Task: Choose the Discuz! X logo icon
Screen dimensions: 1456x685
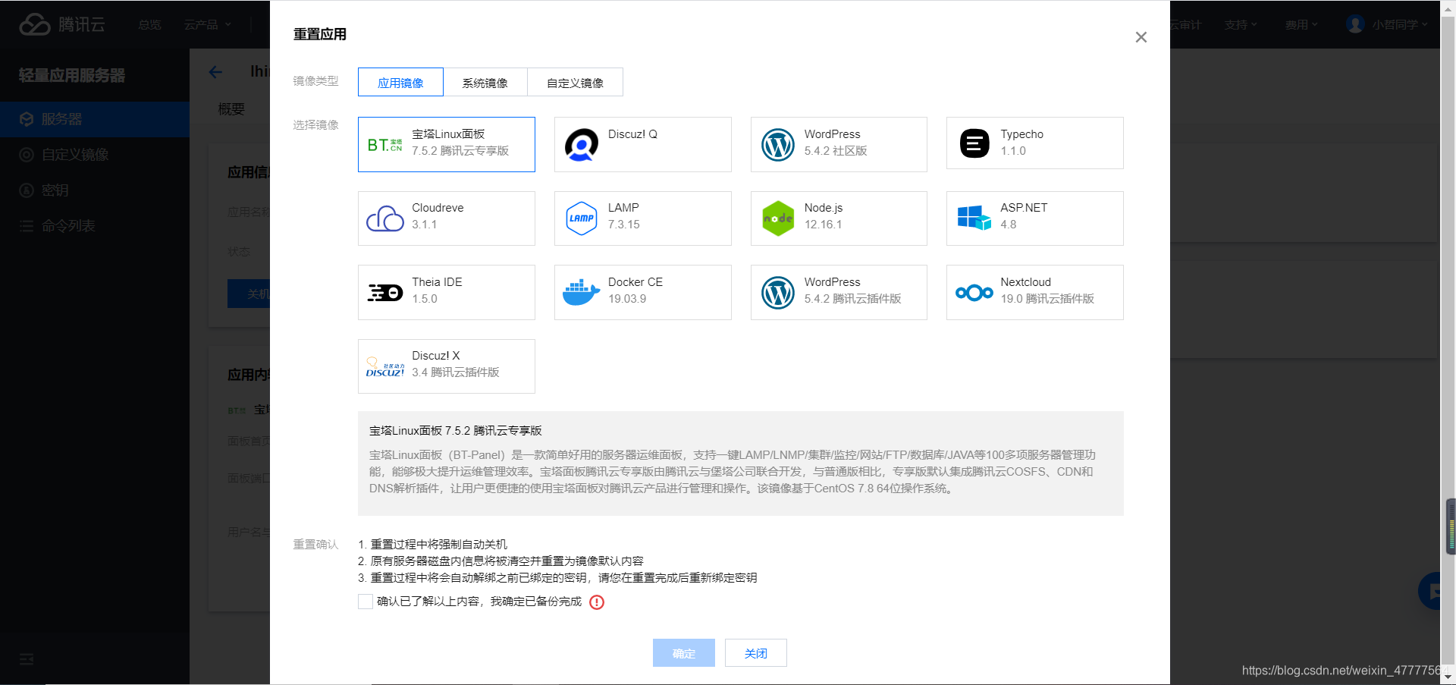Action: point(385,367)
